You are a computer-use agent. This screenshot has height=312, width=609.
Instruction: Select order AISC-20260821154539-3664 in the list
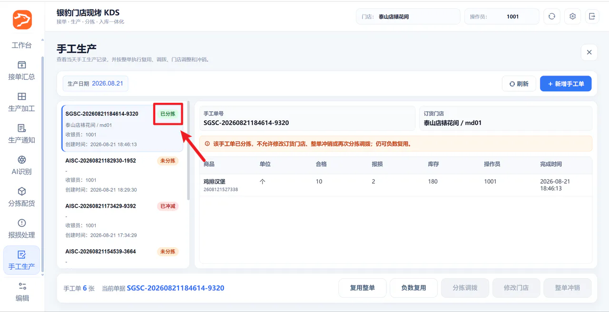[x=122, y=256]
